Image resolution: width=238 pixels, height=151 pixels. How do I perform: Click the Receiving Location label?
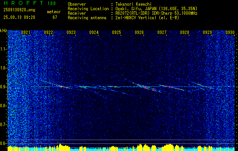pos(88,9)
